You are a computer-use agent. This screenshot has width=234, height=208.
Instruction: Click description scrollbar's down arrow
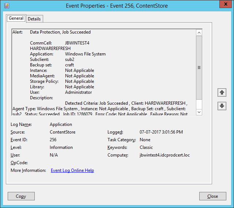[199, 112]
